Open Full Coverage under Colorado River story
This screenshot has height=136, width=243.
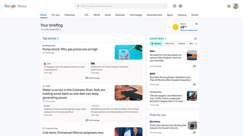click(x=93, y=120)
